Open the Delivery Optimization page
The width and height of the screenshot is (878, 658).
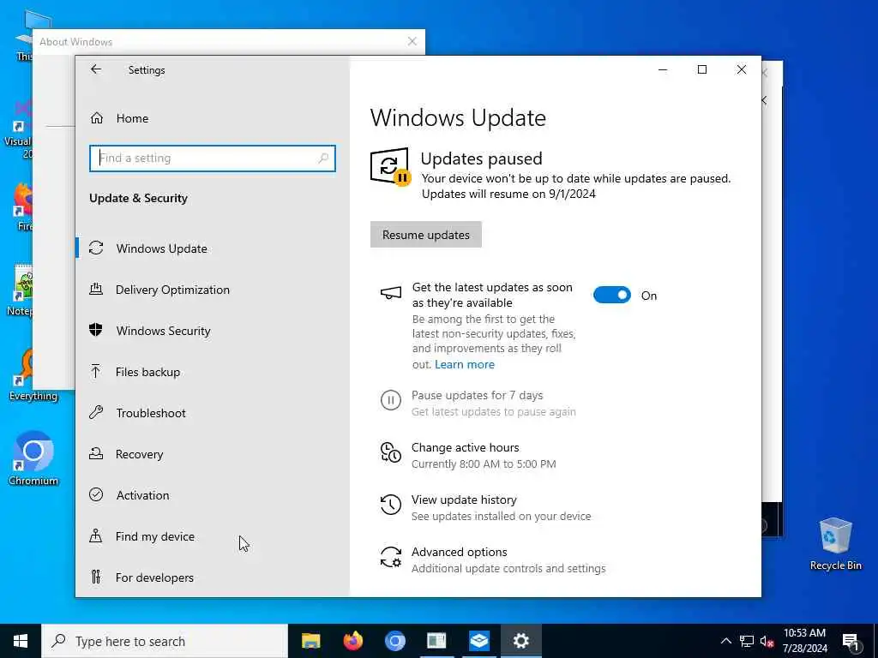213,290
